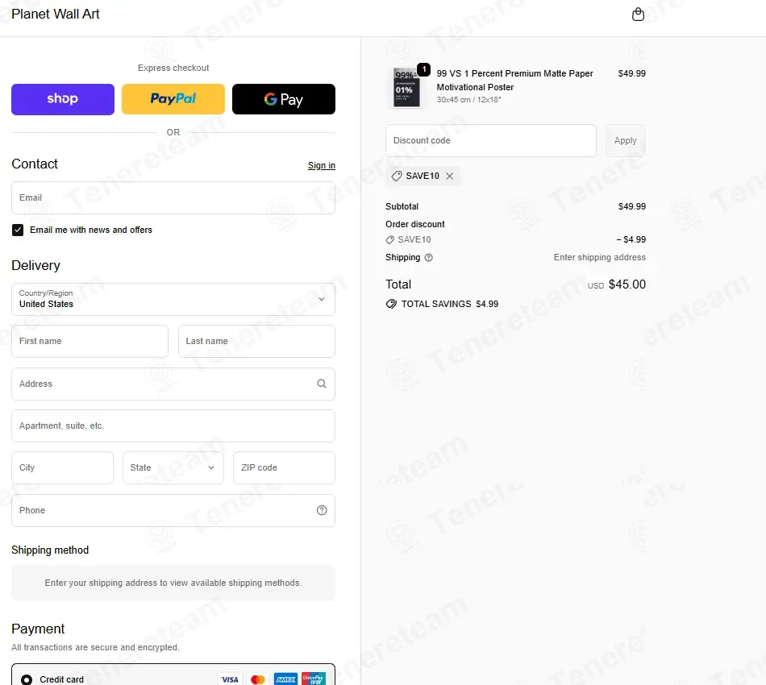Click the Express checkout heading
Image resolution: width=766 pixels, height=685 pixels.
coord(173,68)
